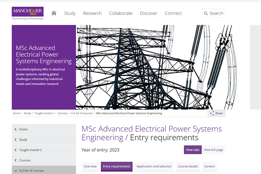261x174 pixels.
Task: Click the magnifying glass search icon
Action: pyautogui.click(x=206, y=13)
